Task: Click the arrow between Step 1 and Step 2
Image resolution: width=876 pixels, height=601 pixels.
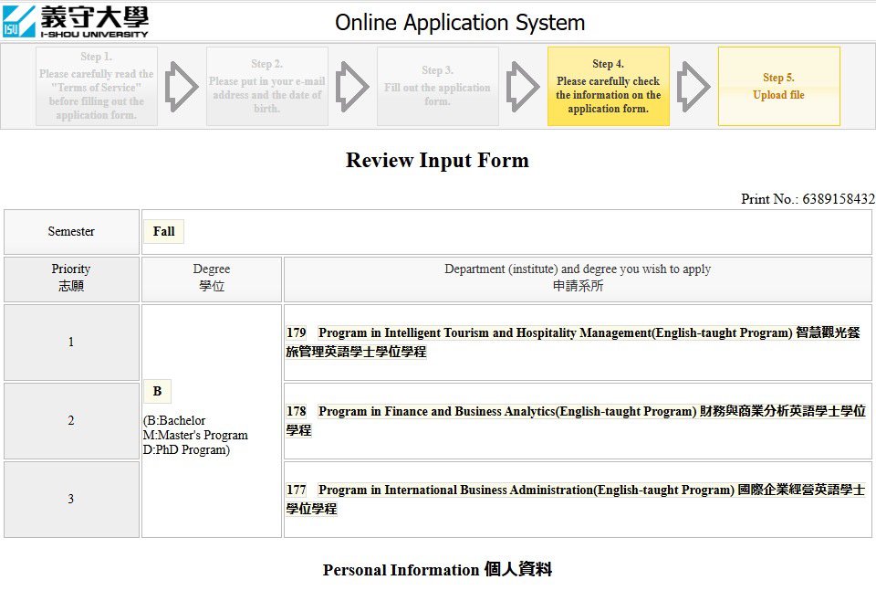Action: click(181, 87)
